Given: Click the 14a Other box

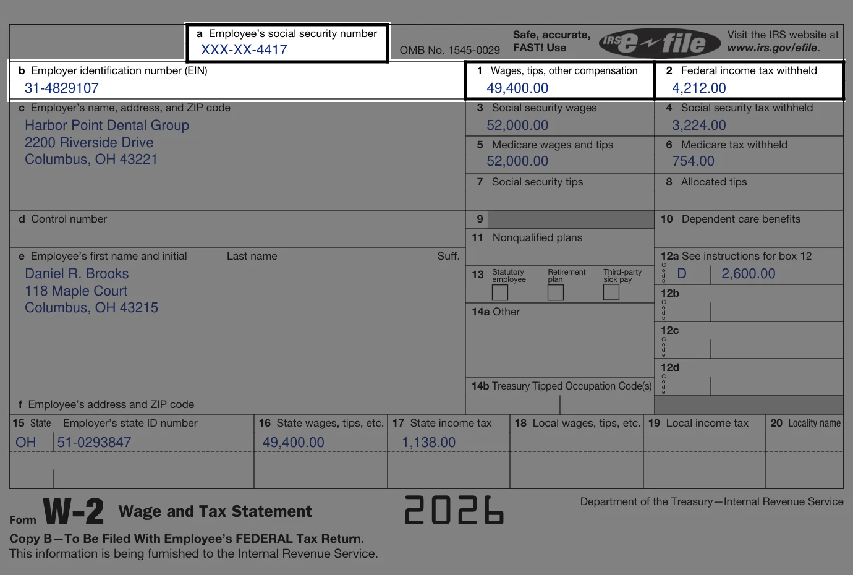Looking at the screenshot, I should tap(560, 340).
